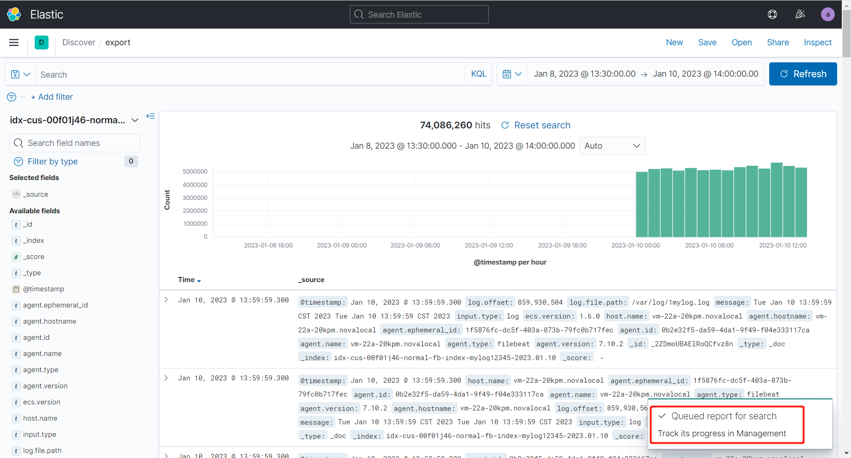Image resolution: width=851 pixels, height=458 pixels.
Task: Open the Auto interval dropdown
Action: point(613,146)
